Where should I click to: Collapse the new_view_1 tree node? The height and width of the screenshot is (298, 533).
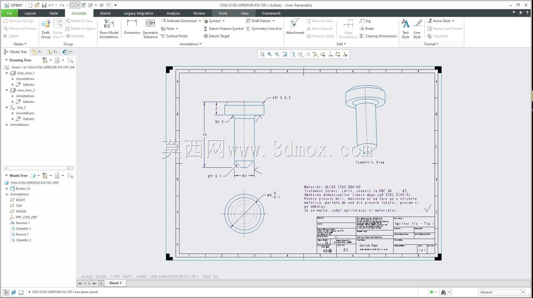click(x=7, y=73)
